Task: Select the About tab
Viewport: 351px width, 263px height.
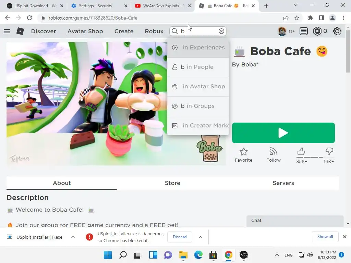Action: click(x=62, y=183)
